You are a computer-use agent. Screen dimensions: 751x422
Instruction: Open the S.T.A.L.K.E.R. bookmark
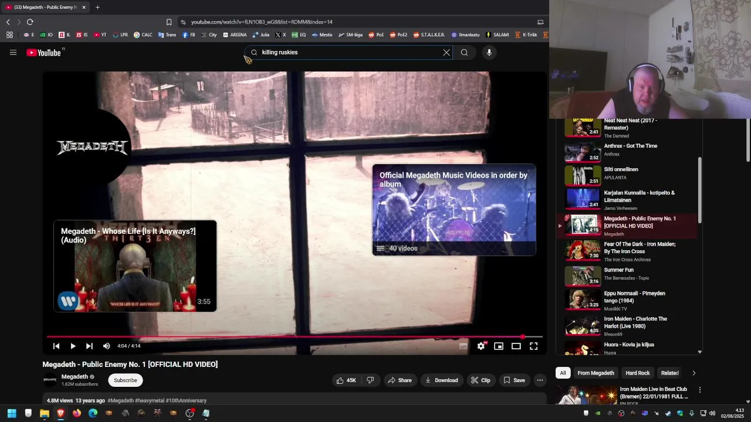coord(429,35)
